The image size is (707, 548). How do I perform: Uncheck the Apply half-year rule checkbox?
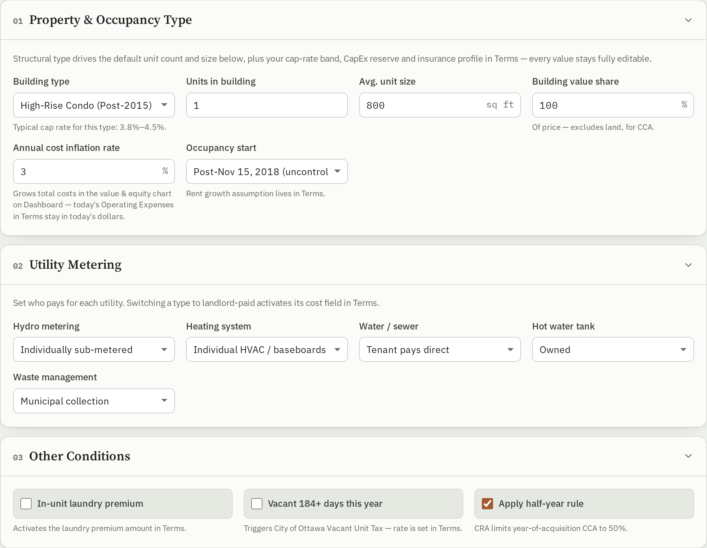[x=487, y=504]
